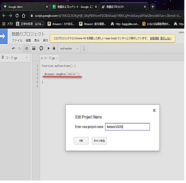
Task: Click the redo arrow in the toolbar
Action: pyautogui.click(x=19, y=49)
